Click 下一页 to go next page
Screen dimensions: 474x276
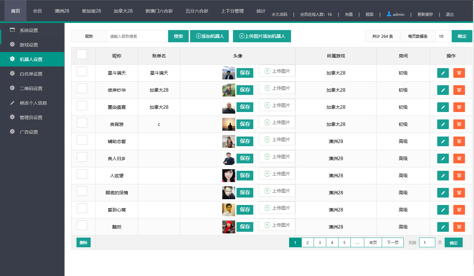393,242
